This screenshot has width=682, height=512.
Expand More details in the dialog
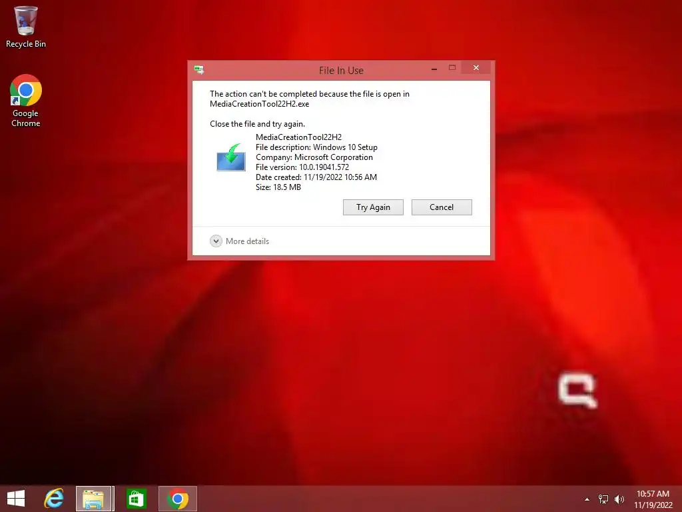click(x=240, y=241)
